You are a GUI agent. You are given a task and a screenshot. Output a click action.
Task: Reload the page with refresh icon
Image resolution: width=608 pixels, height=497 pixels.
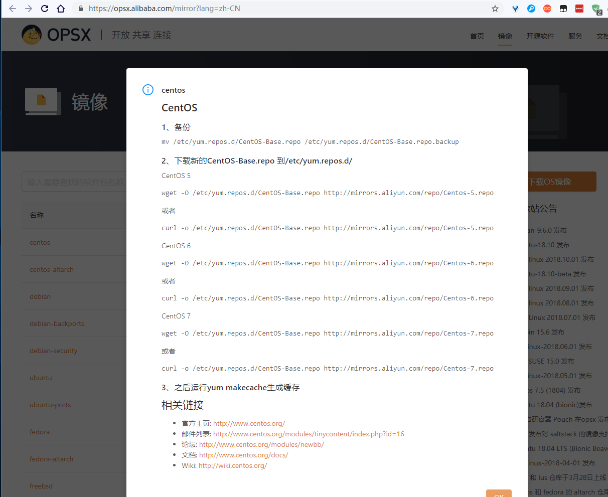coord(45,9)
